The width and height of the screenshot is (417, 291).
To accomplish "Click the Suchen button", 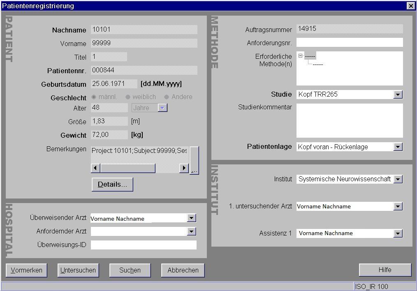I will click(130, 270).
